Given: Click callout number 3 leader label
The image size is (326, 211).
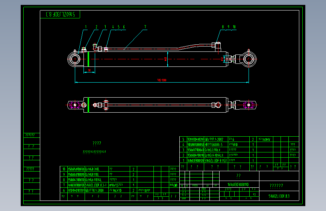Looking at the screenshot, I should [x=105, y=27].
